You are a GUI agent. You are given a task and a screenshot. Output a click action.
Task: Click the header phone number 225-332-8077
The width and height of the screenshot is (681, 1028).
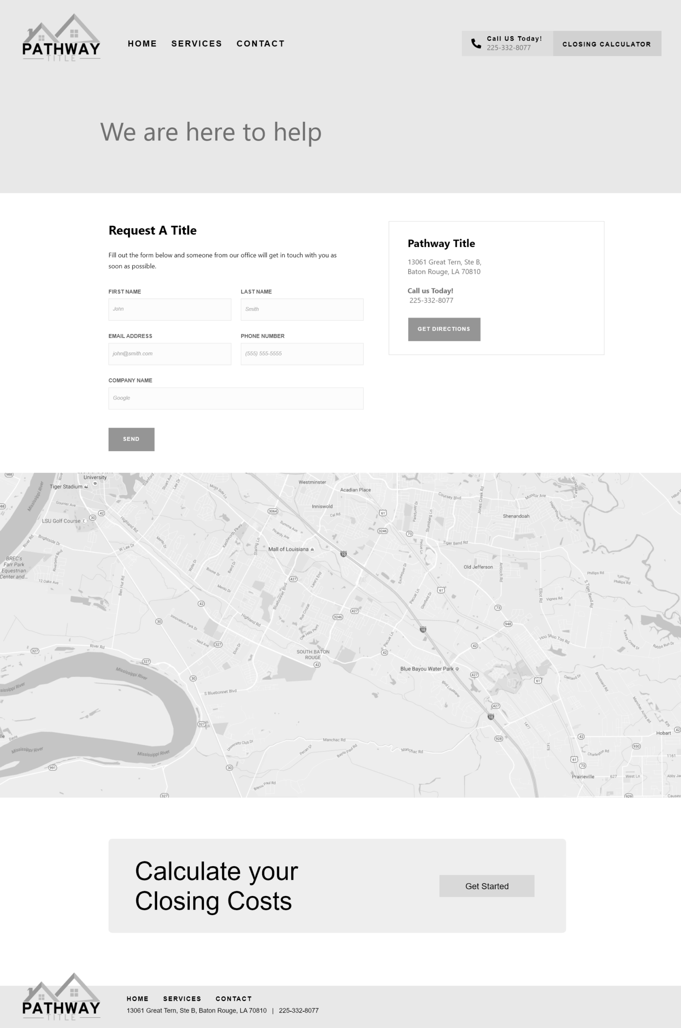(509, 48)
